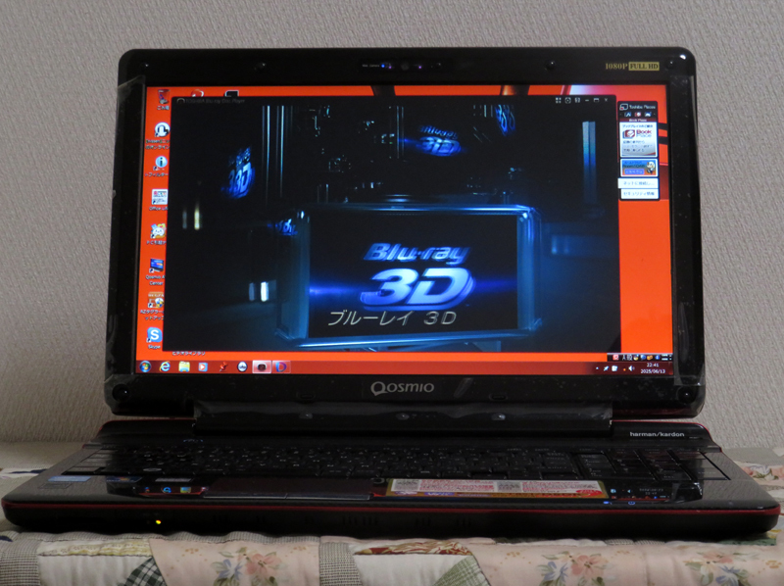Launch Skype from its desktop shortcut

(x=154, y=333)
